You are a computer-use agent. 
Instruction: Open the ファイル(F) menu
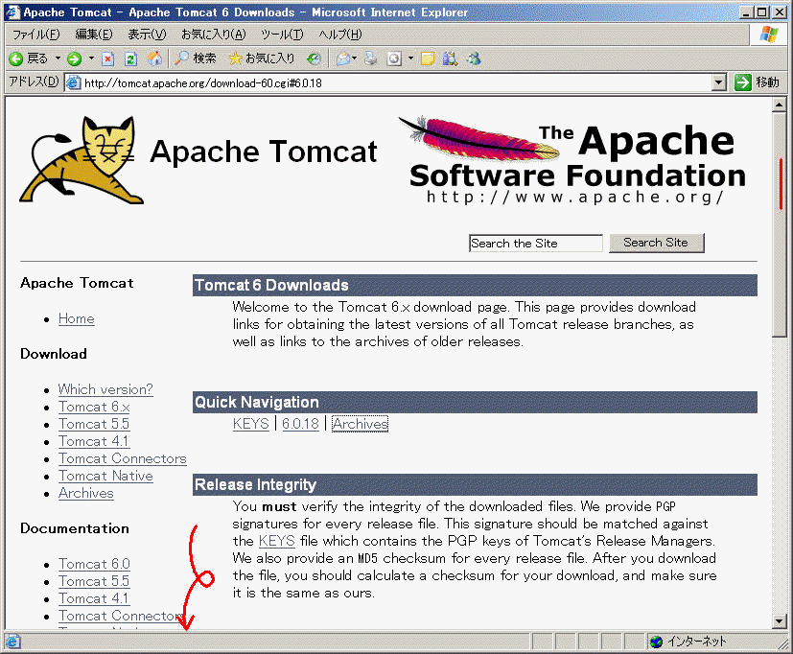(x=37, y=35)
